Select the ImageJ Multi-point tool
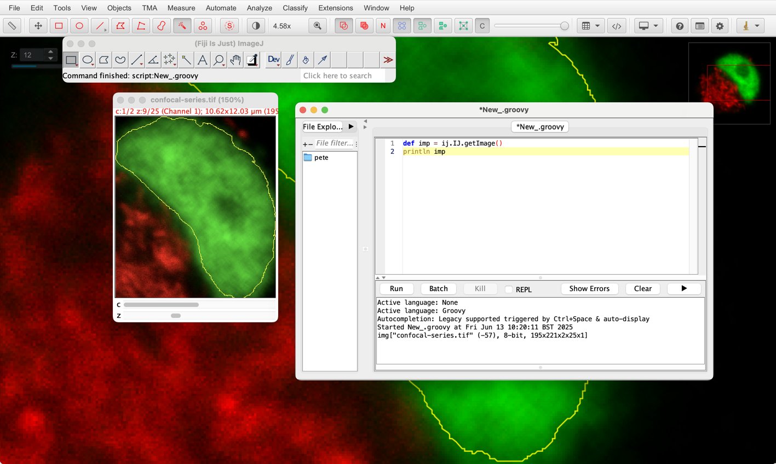The width and height of the screenshot is (776, 464). coord(170,60)
